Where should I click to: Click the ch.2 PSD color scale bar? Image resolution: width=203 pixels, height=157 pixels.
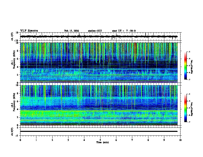[186, 108]
